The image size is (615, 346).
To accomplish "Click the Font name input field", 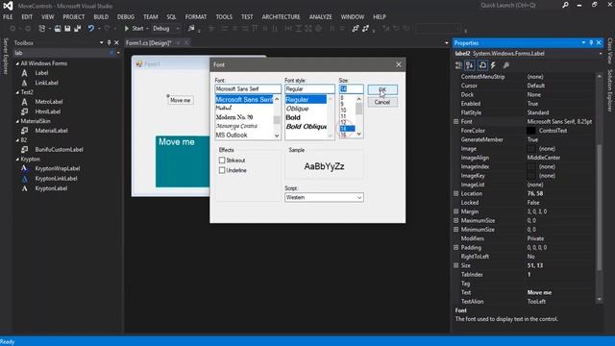I will click(x=248, y=89).
